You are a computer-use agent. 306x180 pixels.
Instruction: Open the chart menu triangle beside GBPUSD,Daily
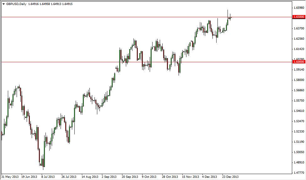coord(3,4)
